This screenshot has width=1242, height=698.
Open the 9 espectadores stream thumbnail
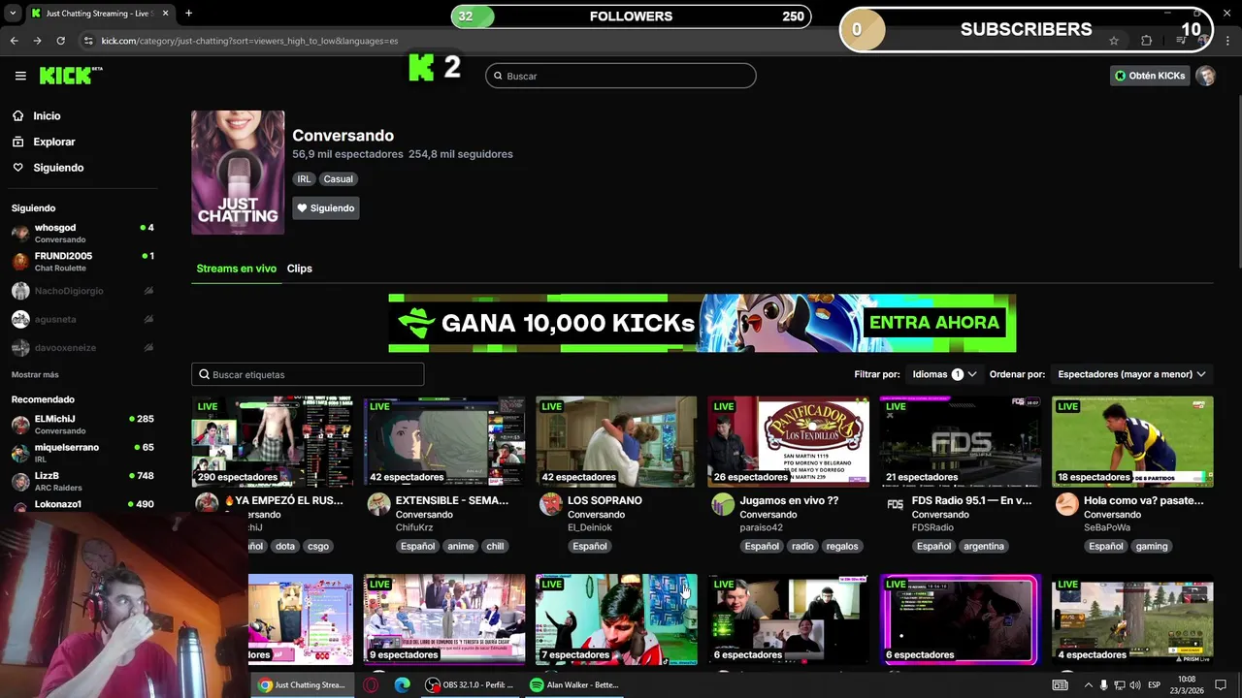[x=444, y=619]
